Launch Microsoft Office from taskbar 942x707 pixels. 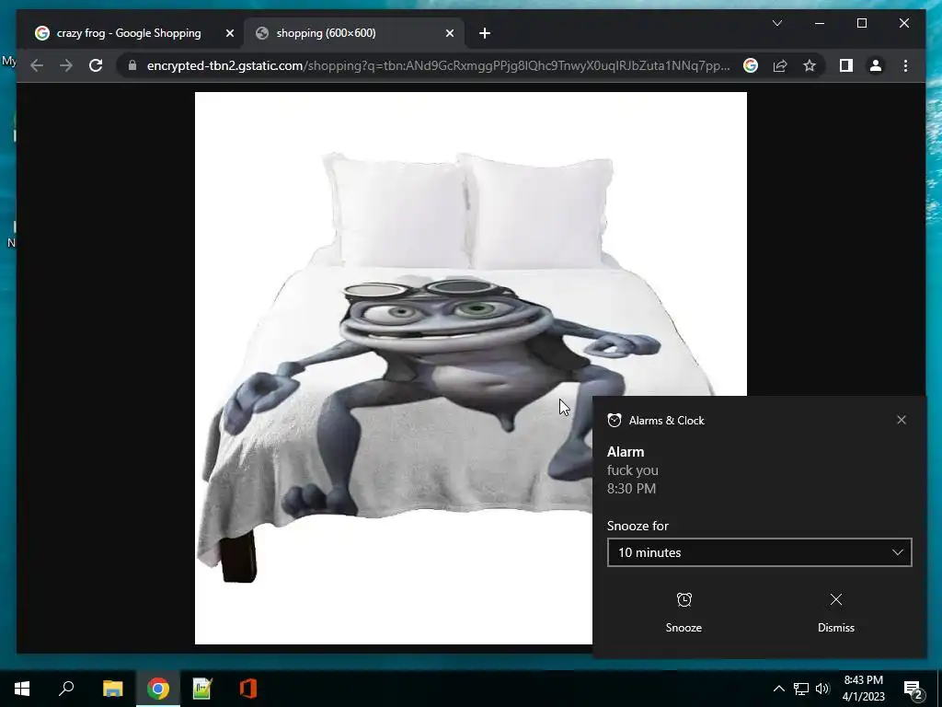click(248, 689)
